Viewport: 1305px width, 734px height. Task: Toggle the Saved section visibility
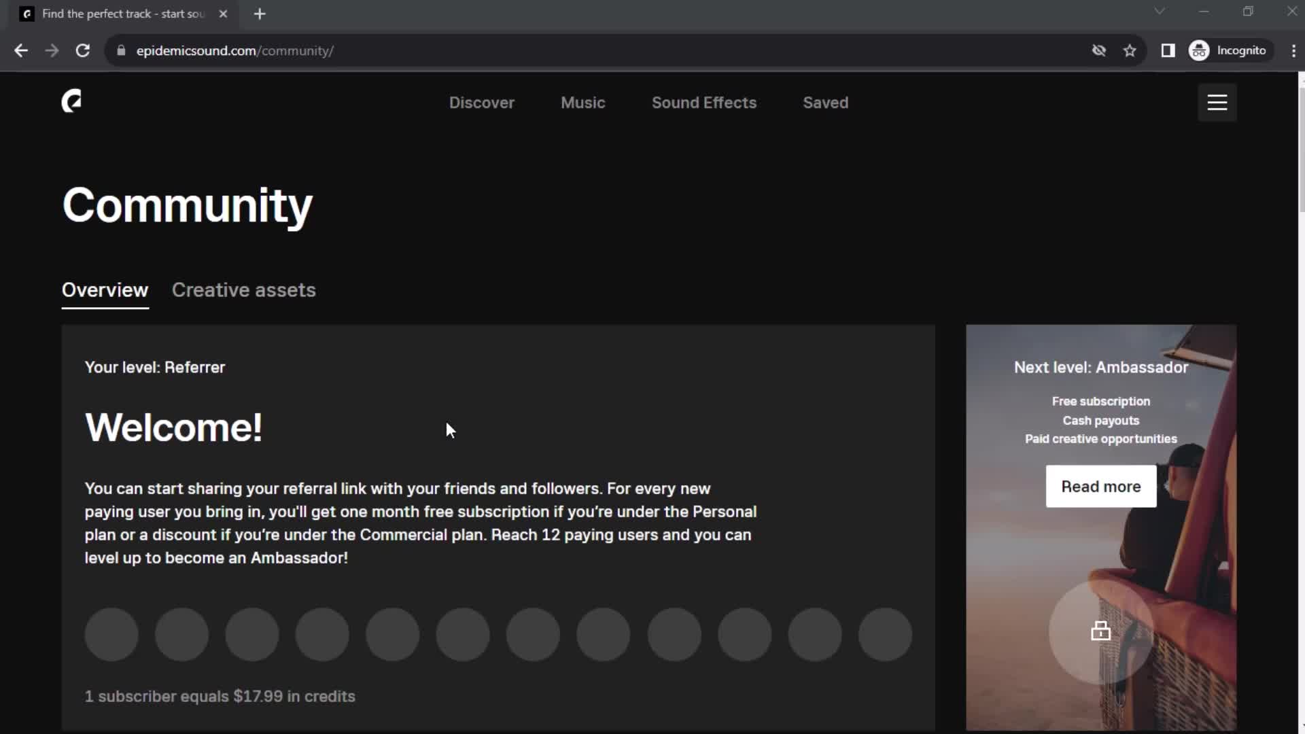tap(826, 102)
